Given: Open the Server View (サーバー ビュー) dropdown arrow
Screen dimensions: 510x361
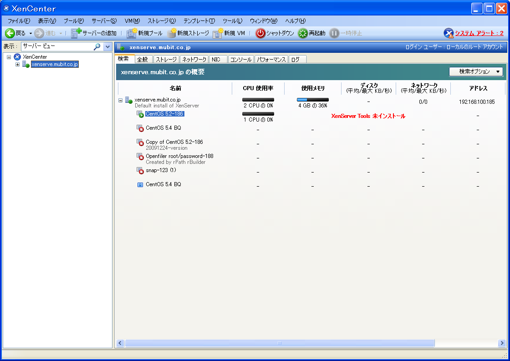Looking at the screenshot, I should click(x=107, y=46).
